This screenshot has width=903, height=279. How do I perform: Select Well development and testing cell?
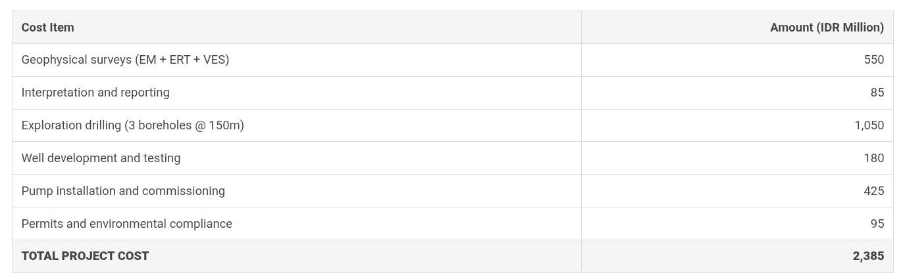coord(101,158)
